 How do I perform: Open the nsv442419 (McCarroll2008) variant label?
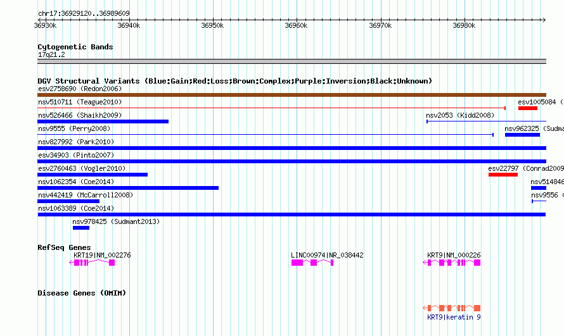point(86,195)
